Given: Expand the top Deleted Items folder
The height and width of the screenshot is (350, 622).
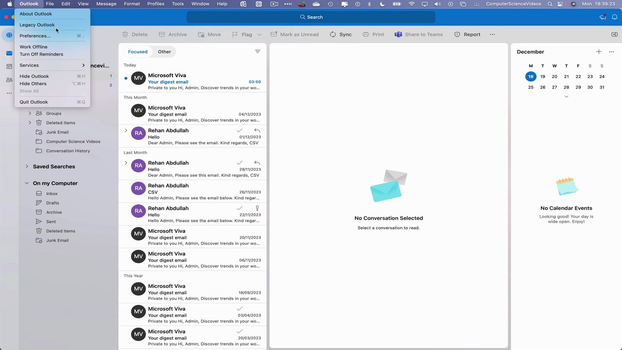Looking at the screenshot, I should pos(30,122).
